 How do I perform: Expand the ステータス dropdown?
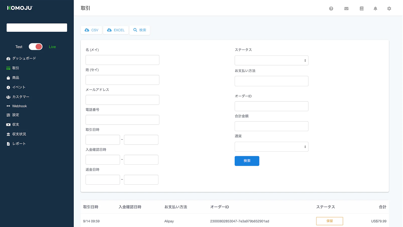point(271,61)
